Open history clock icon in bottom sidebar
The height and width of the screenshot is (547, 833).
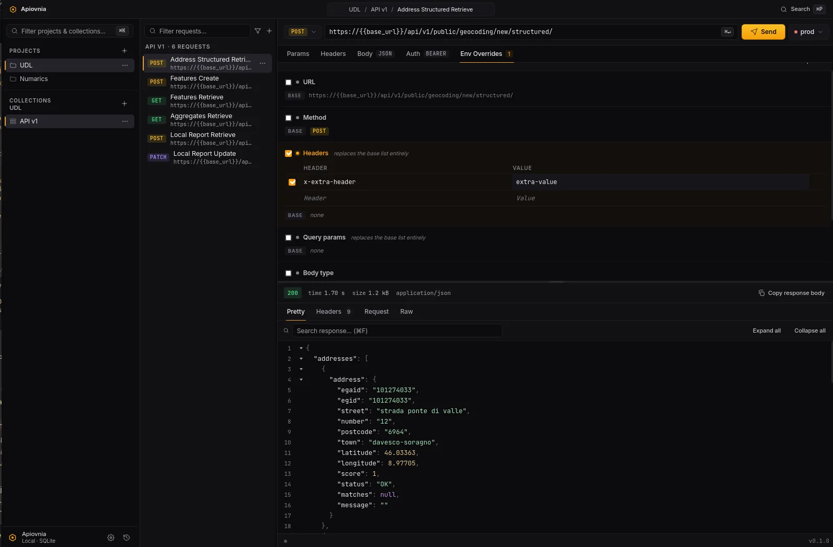point(127,538)
